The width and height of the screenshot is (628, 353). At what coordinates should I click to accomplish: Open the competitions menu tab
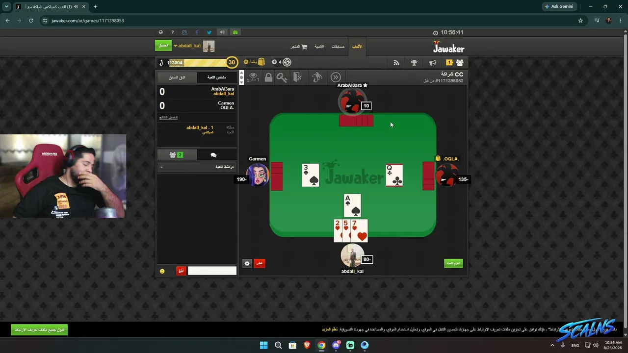338,47
